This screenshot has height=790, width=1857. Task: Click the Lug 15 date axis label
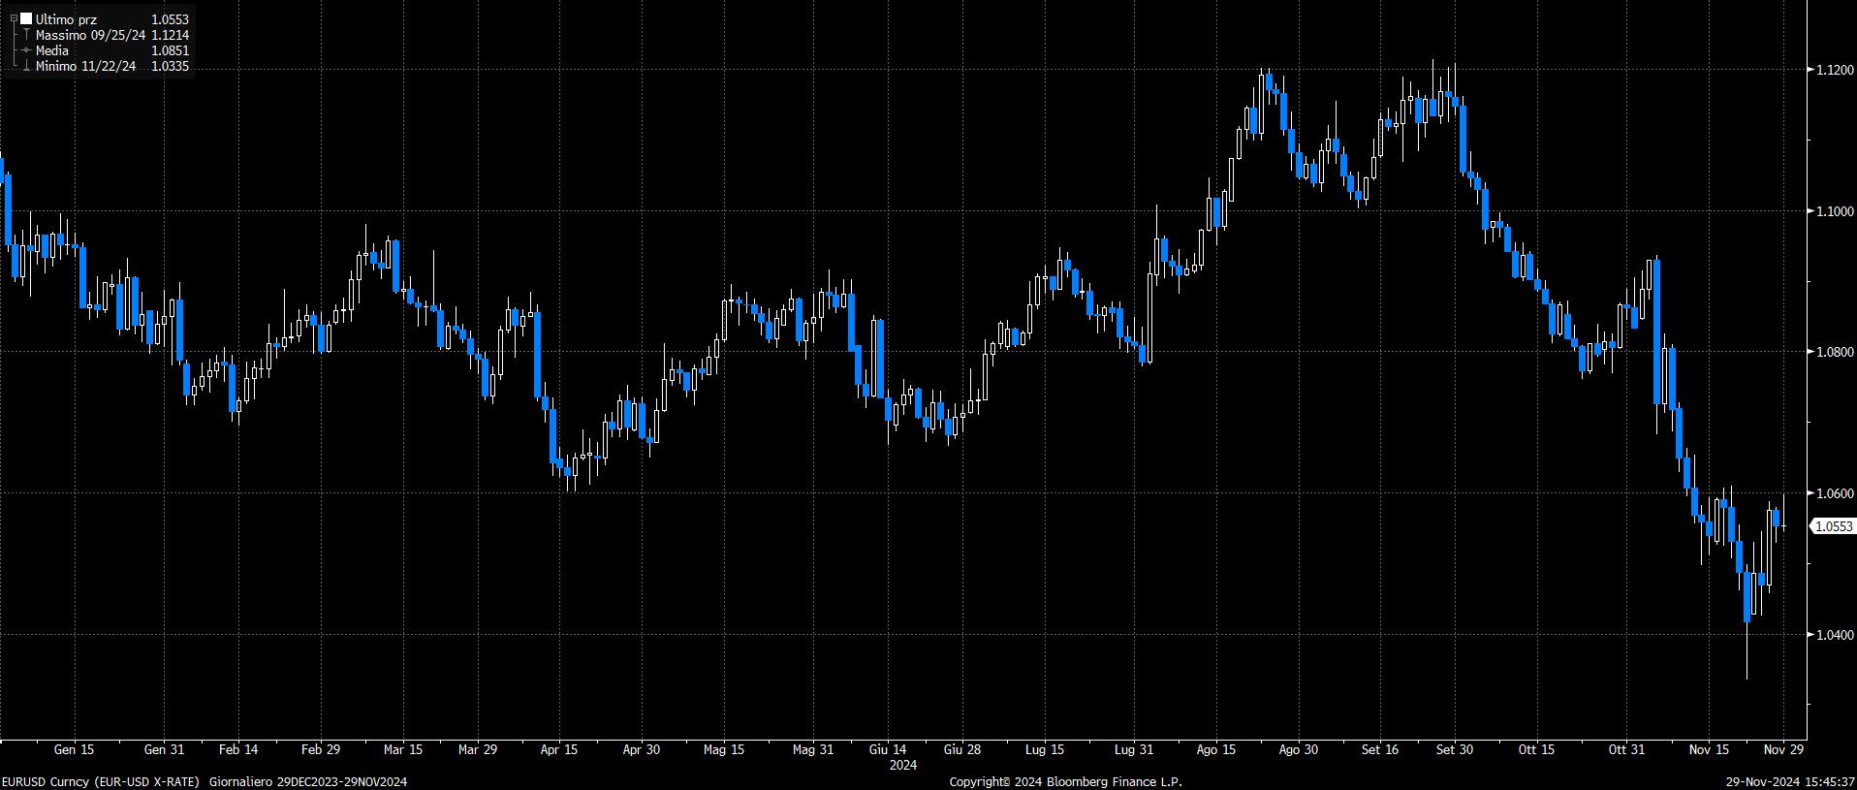[1045, 749]
